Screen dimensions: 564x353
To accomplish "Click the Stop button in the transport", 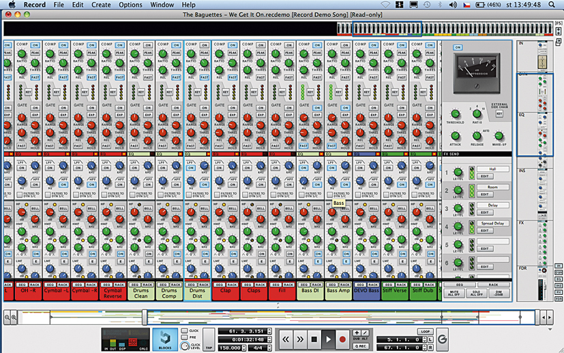I will coord(314,339).
